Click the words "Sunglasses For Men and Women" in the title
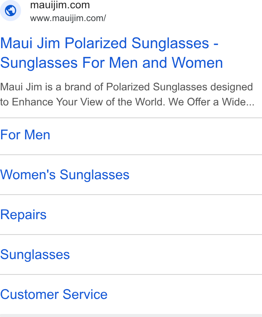 tap(111, 62)
